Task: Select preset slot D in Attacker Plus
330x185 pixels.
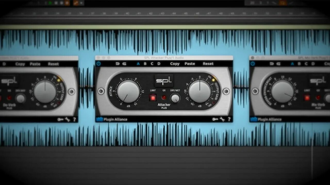Action: tap(159, 64)
